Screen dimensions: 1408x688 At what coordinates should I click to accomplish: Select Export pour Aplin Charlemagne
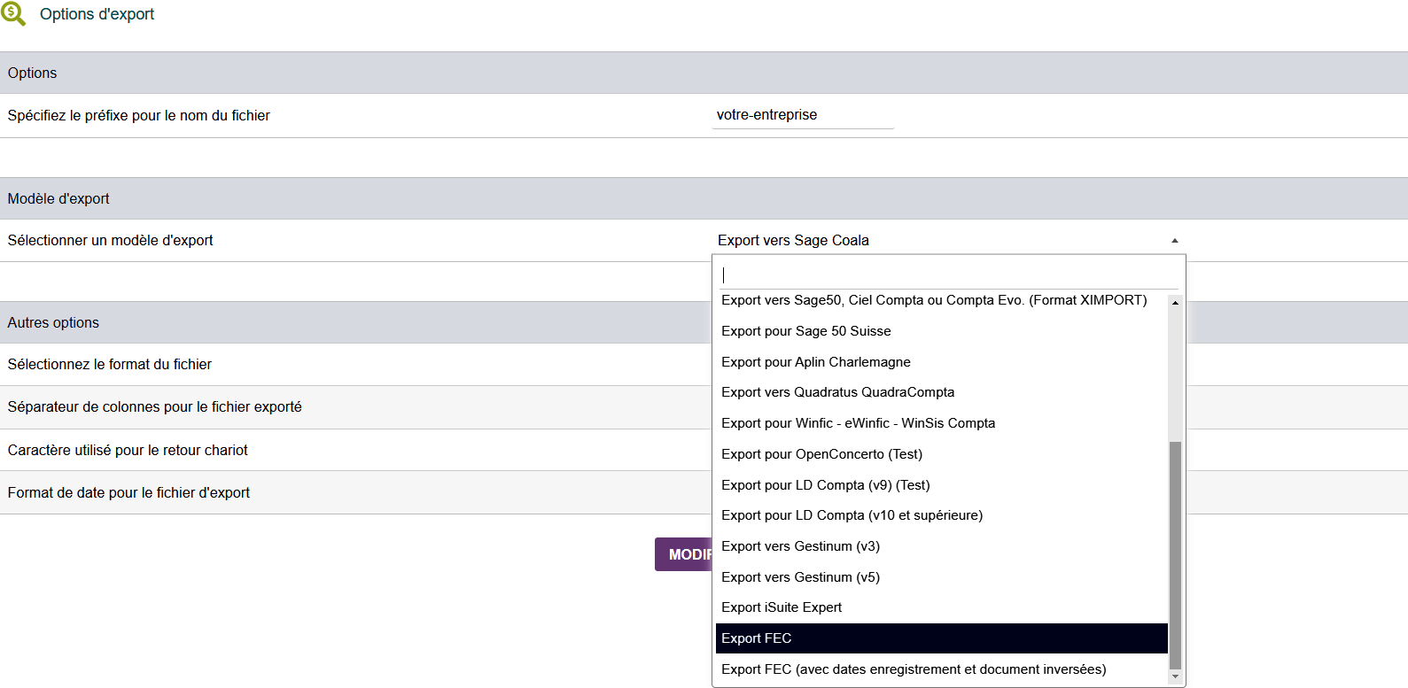941,362
